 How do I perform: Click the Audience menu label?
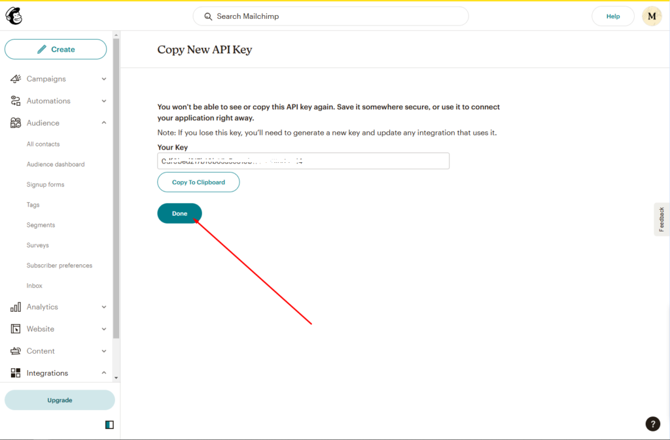point(43,123)
